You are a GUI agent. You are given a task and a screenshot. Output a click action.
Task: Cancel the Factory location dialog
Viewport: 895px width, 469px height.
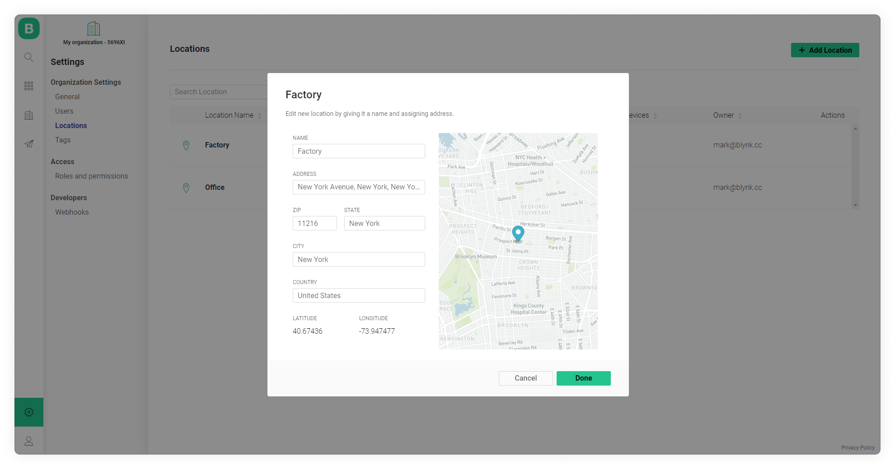coord(525,378)
